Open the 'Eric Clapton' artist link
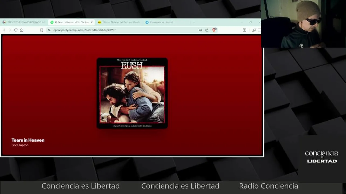Viewport: 346px width, 194px height. click(x=20, y=145)
